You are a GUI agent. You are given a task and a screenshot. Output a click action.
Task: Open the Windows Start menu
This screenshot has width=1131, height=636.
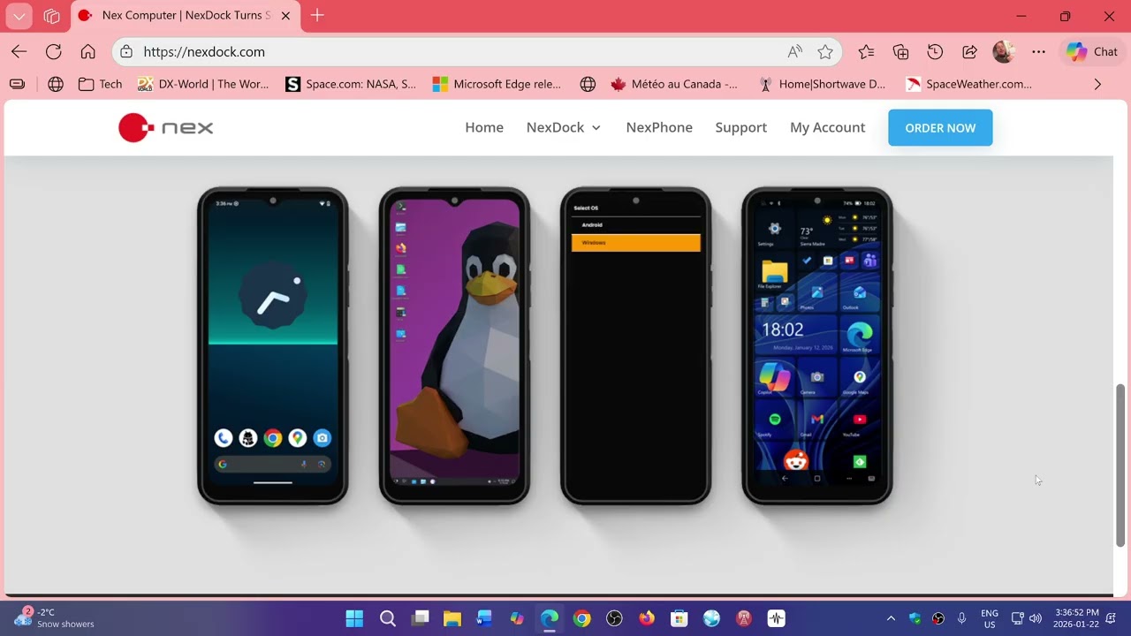pos(354,618)
